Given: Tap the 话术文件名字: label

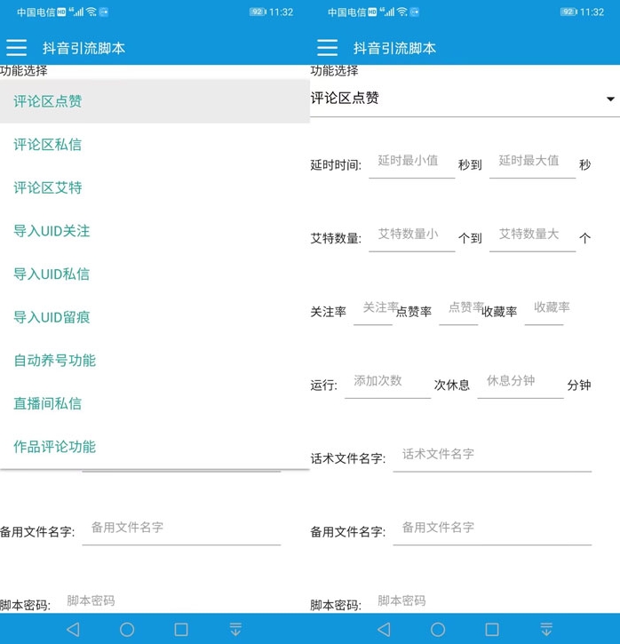Looking at the screenshot, I should coord(348,458).
